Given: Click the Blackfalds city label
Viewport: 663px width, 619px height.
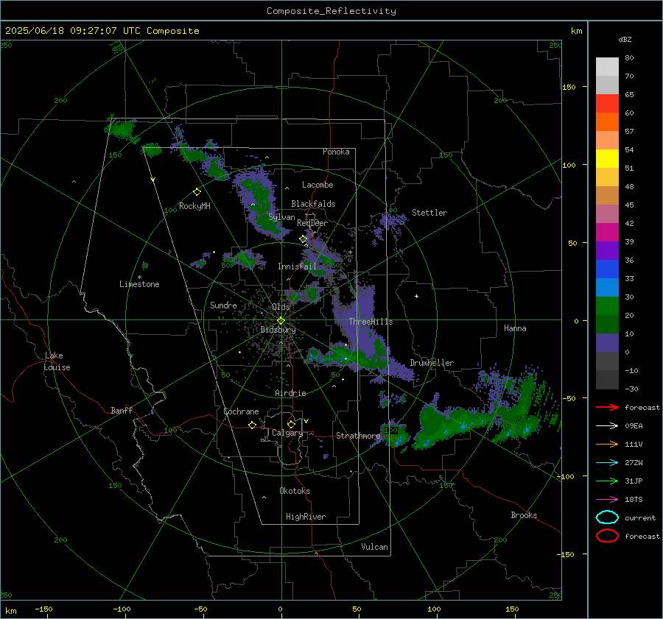Looking at the screenshot, I should pos(313,204).
